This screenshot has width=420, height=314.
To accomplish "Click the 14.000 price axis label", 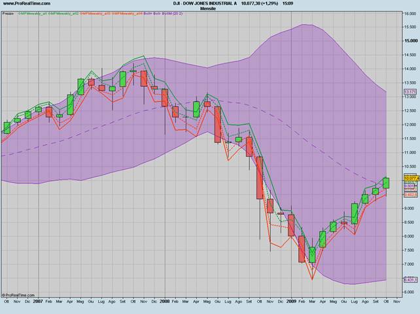I will pos(411,69).
